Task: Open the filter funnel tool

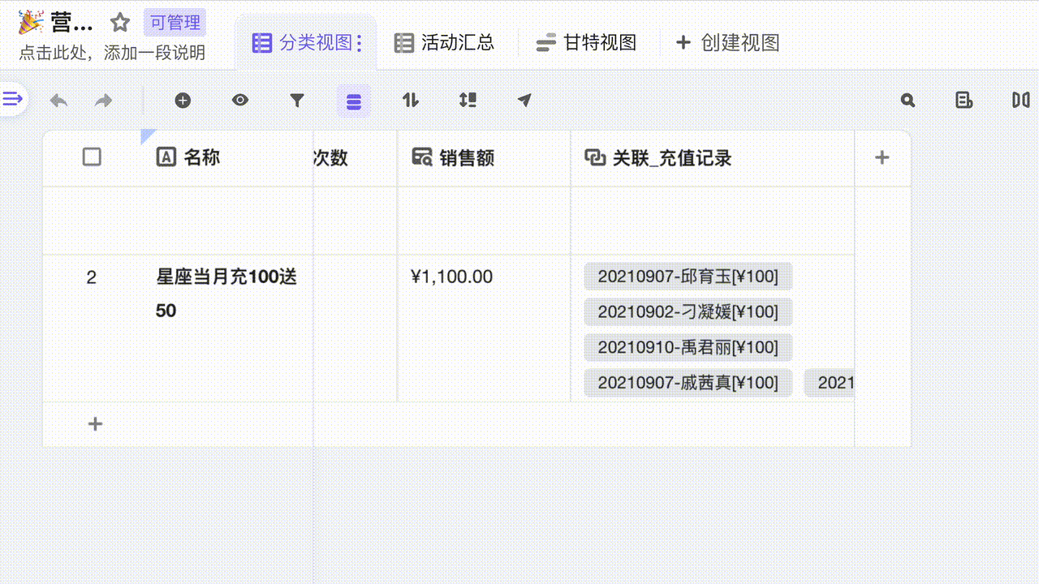Action: 297,101
